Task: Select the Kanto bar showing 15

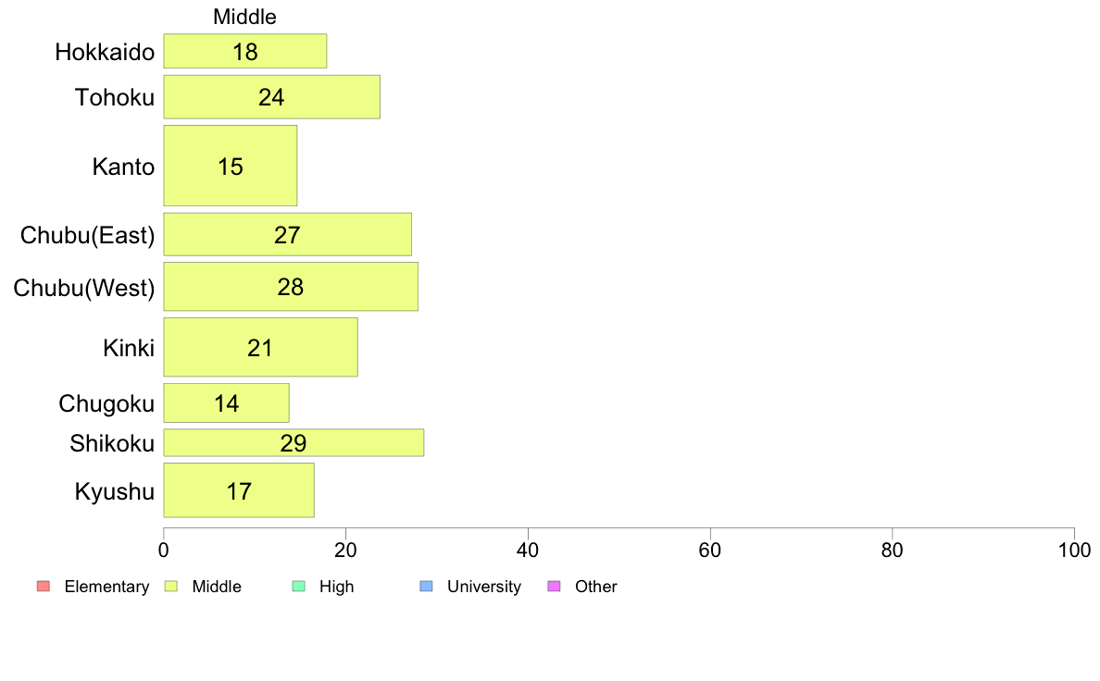Action: click(x=231, y=166)
